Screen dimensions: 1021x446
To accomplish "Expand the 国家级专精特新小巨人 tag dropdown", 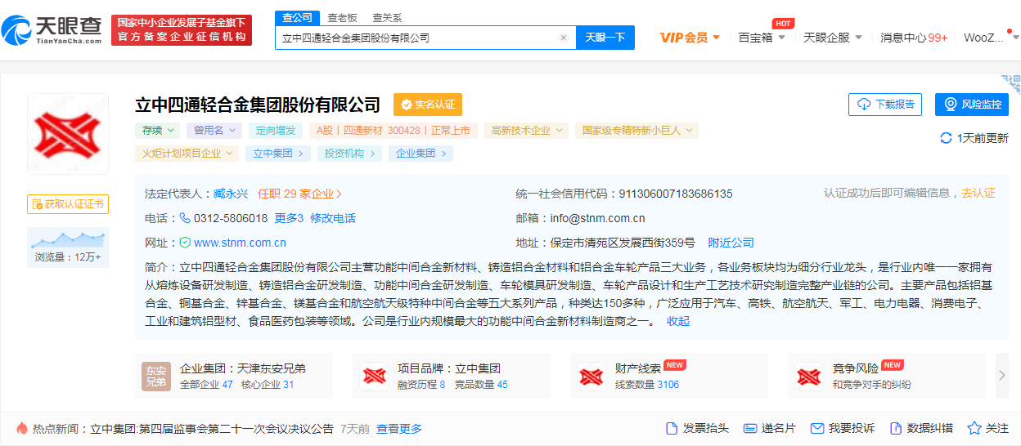I will pyautogui.click(x=636, y=130).
